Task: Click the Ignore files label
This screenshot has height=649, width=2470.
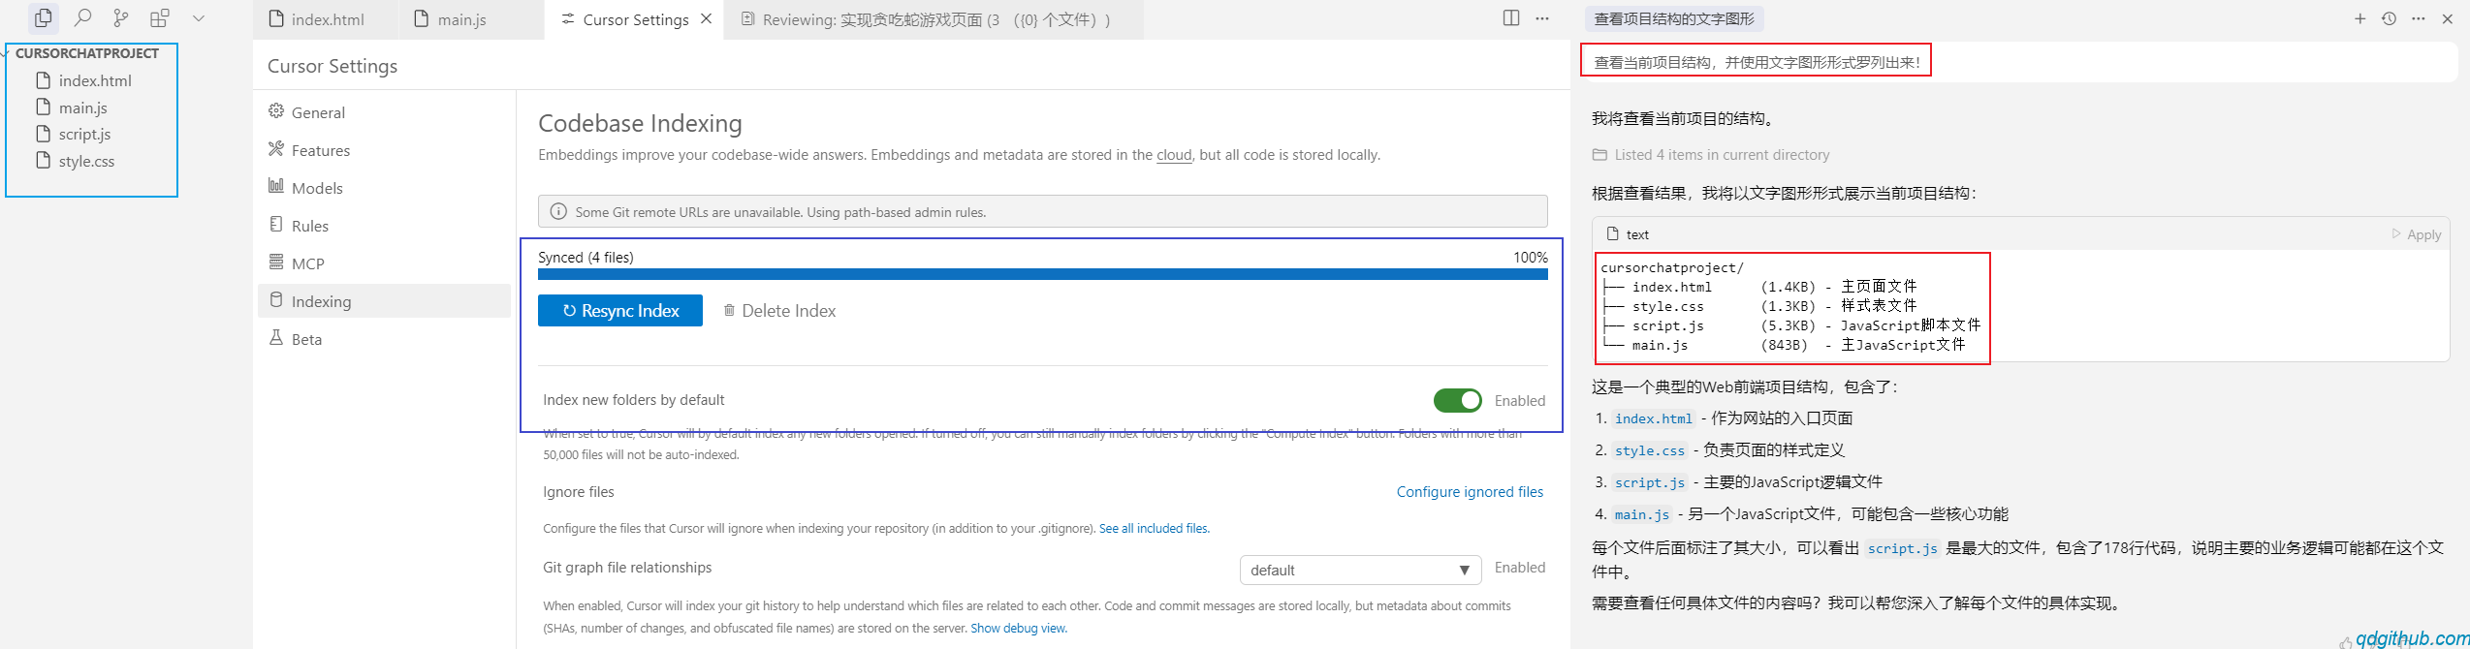Action: click(x=579, y=492)
